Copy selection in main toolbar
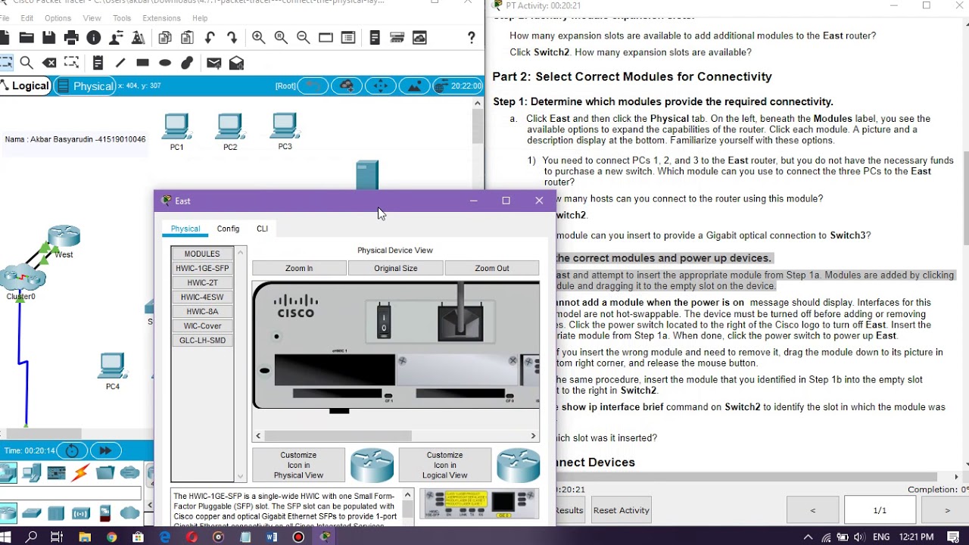 (164, 38)
